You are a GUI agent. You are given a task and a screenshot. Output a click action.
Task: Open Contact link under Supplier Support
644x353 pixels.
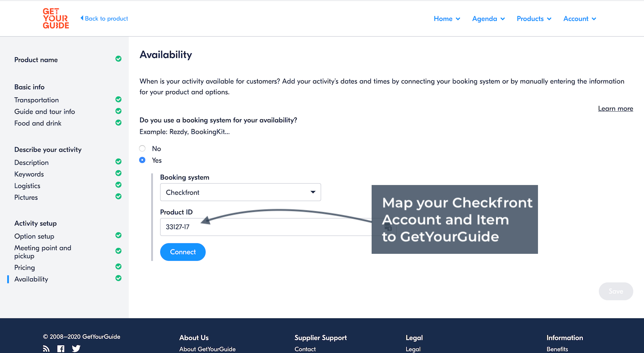[305, 349]
